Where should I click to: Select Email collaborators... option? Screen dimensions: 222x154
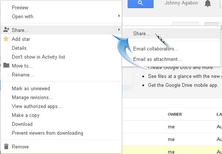[x=156, y=49]
